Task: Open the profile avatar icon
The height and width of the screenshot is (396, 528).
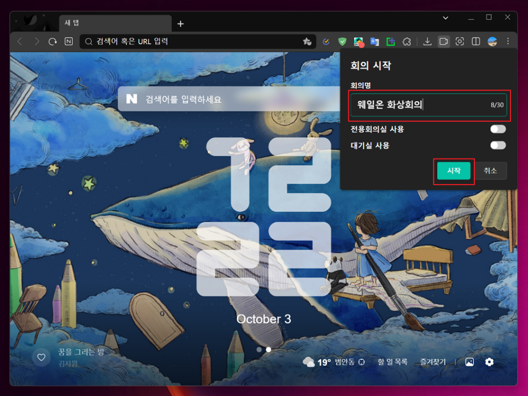Action: (492, 42)
